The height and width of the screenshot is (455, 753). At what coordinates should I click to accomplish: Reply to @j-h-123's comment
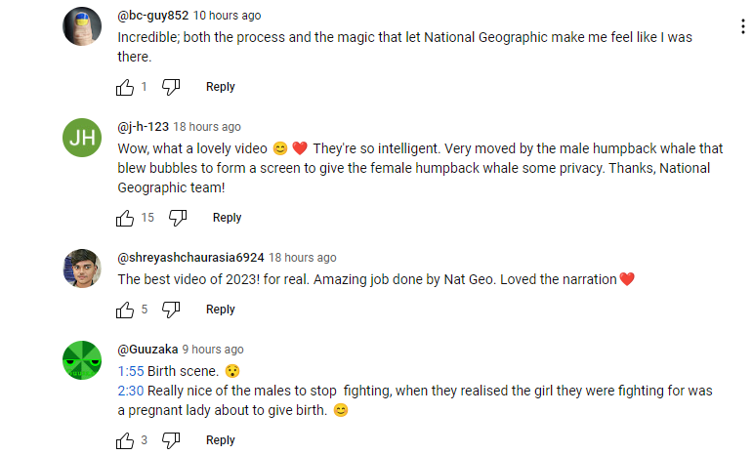(x=228, y=218)
